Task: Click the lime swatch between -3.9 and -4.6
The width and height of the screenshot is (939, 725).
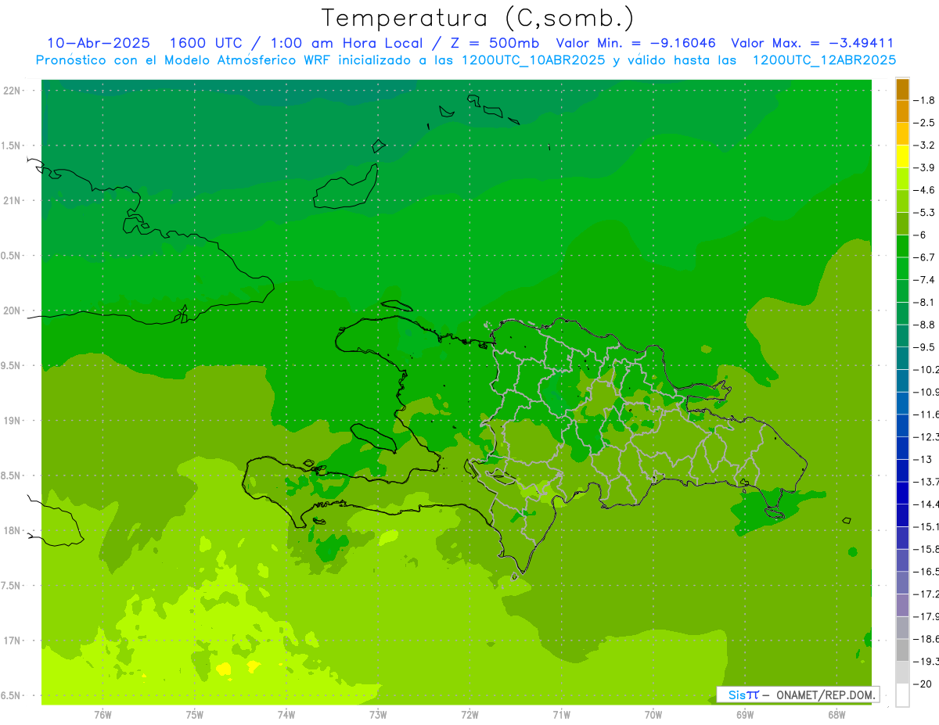Action: 902,179
